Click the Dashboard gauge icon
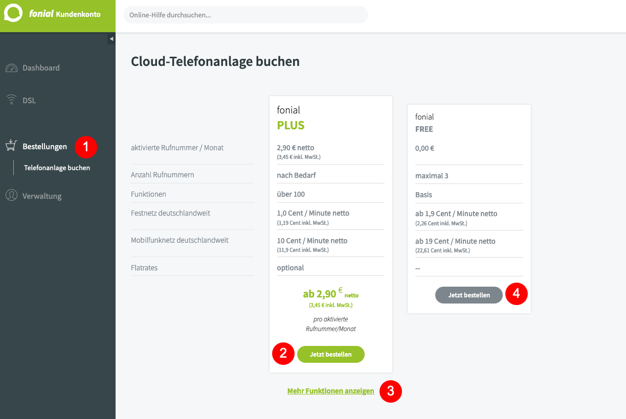Image resolution: width=626 pixels, height=419 pixels. 11,68
